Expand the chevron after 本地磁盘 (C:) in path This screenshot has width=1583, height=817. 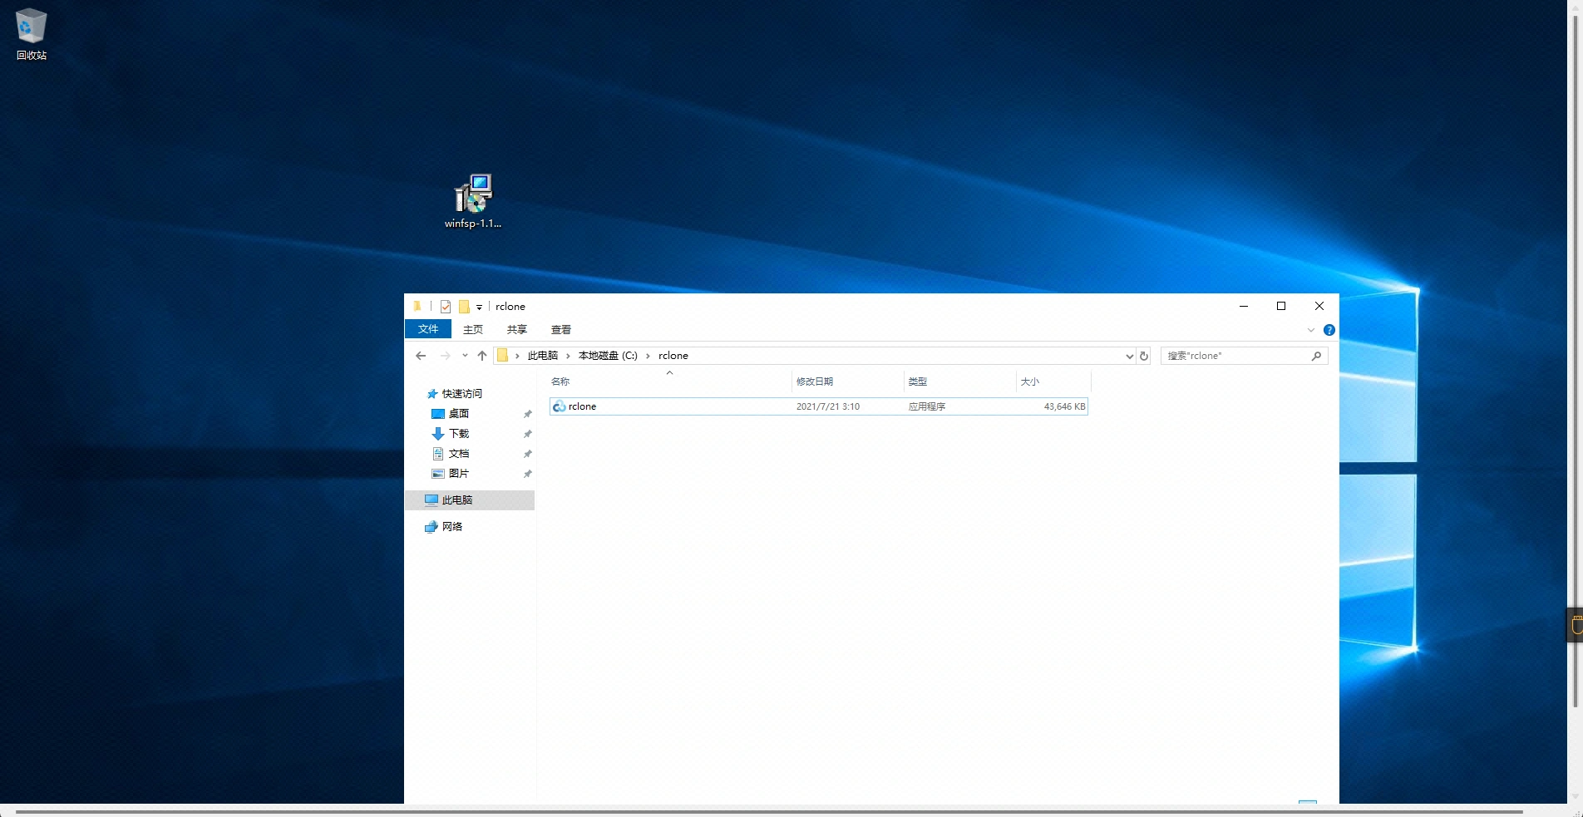648,356
